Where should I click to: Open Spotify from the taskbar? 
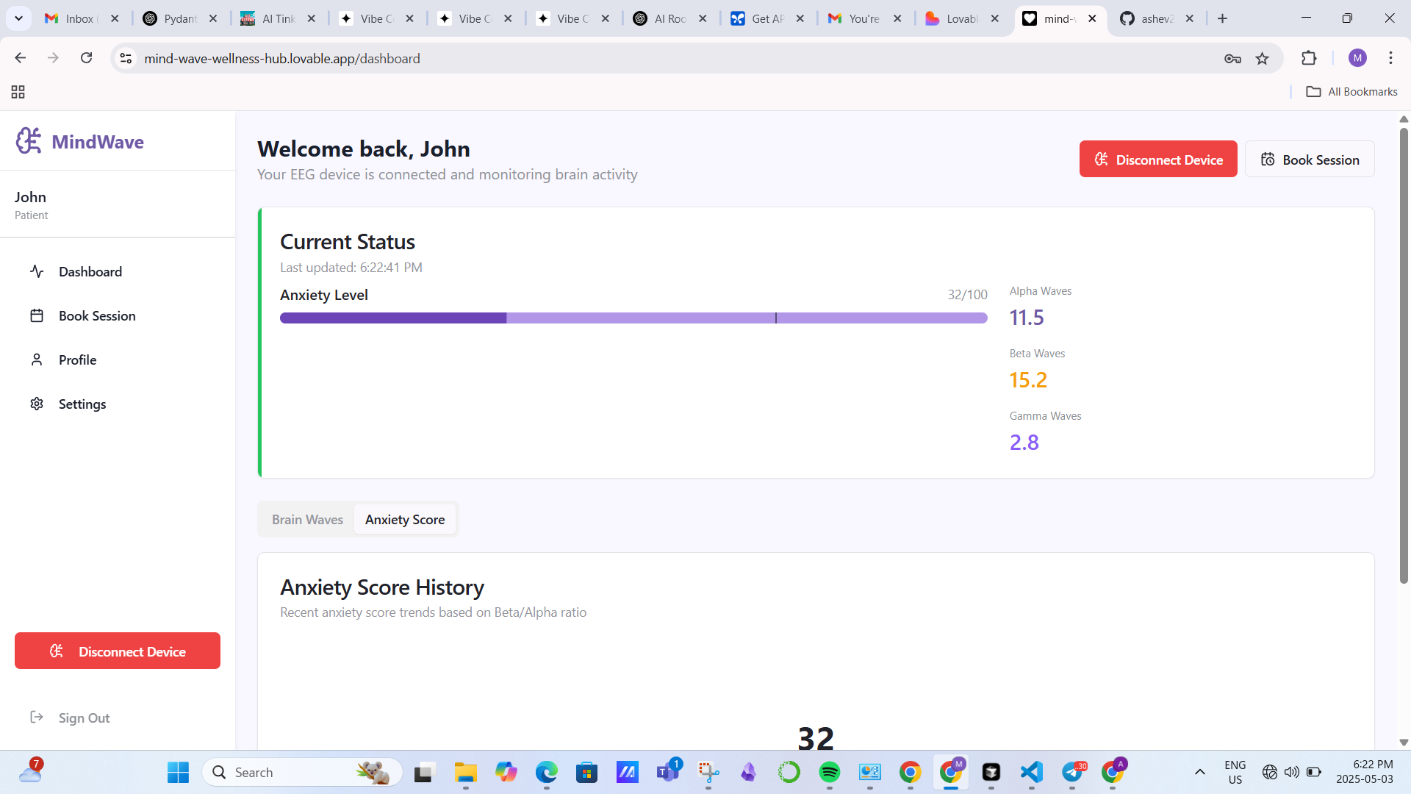point(829,772)
